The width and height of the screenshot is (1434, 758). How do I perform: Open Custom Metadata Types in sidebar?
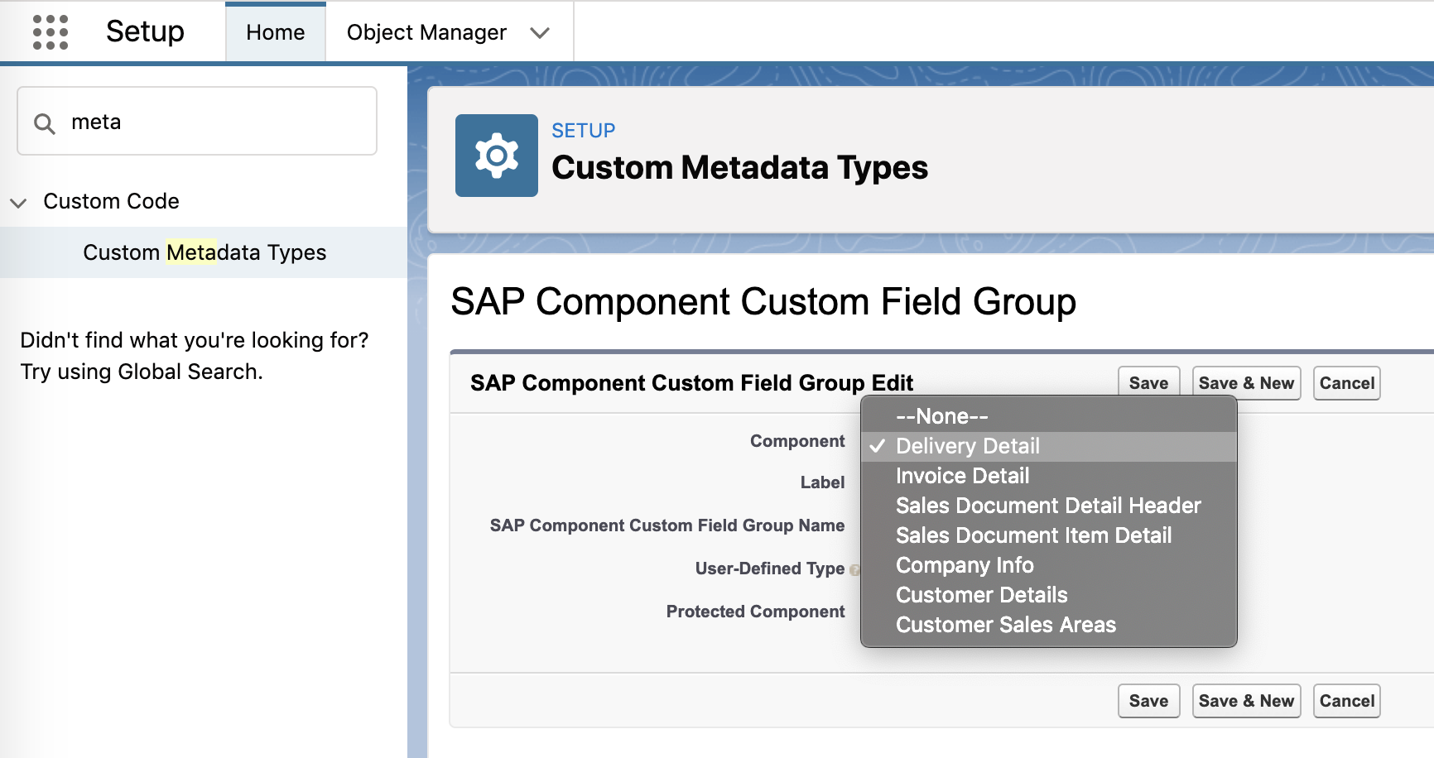[205, 252]
